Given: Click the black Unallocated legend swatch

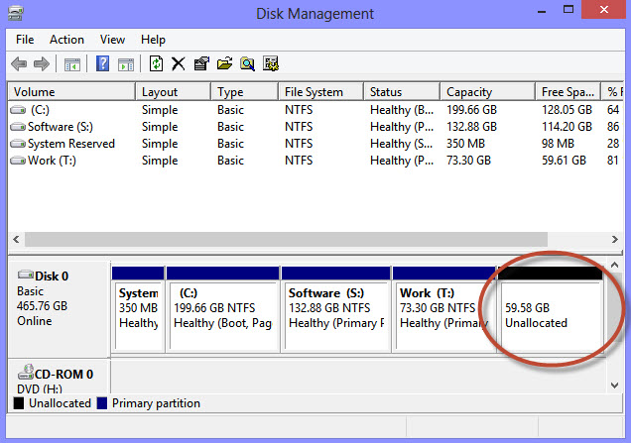Looking at the screenshot, I should click(19, 403).
